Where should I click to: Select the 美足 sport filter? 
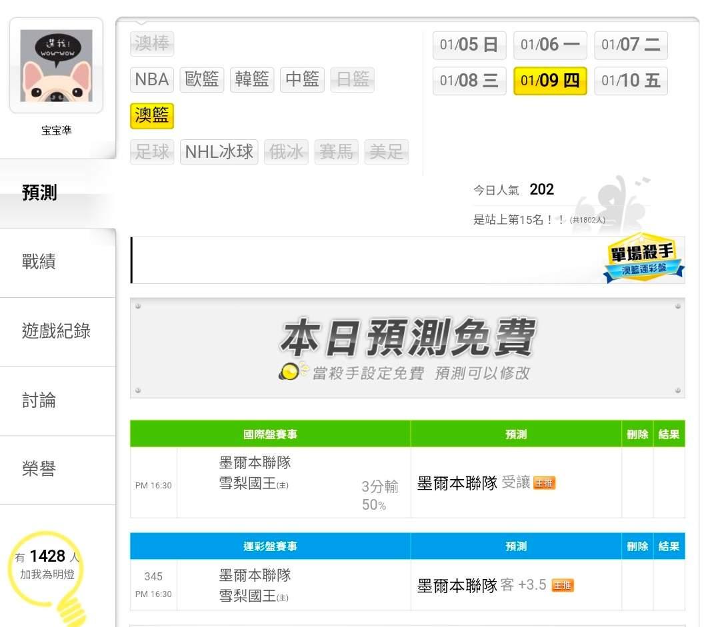click(386, 152)
